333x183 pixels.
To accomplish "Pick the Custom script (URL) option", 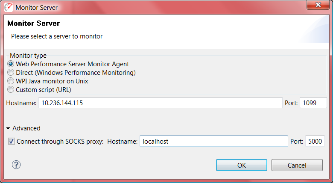I will tap(11, 90).
